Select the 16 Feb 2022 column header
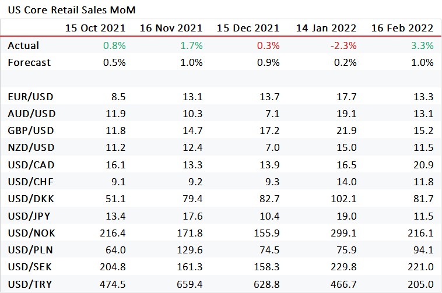 [402, 28]
